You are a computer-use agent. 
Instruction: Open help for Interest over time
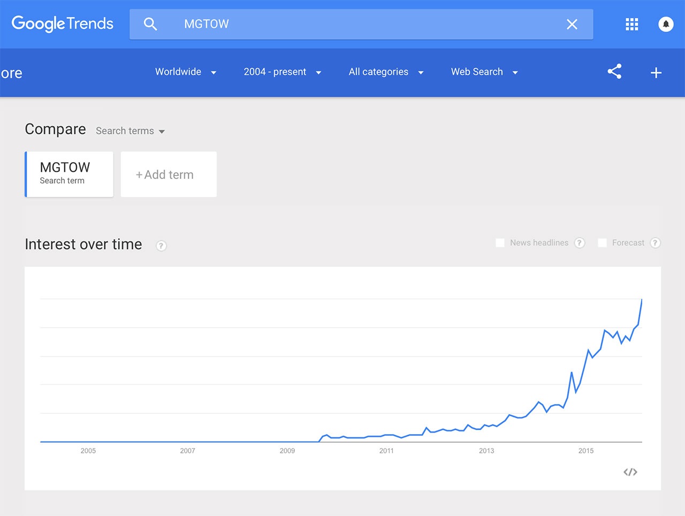point(161,246)
